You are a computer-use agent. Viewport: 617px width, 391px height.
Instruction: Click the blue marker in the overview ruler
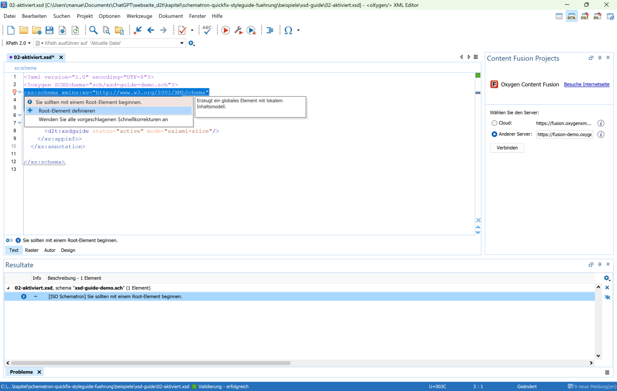pyautogui.click(x=478, y=93)
